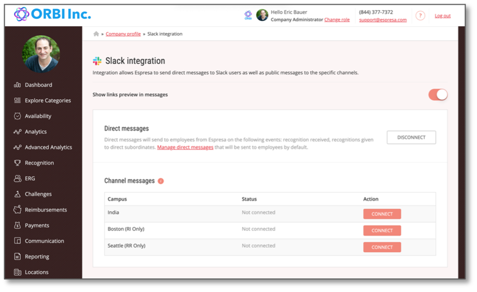Viewport: 477px width, 292px height.
Task: Click the Availability clock icon
Action: (17, 116)
